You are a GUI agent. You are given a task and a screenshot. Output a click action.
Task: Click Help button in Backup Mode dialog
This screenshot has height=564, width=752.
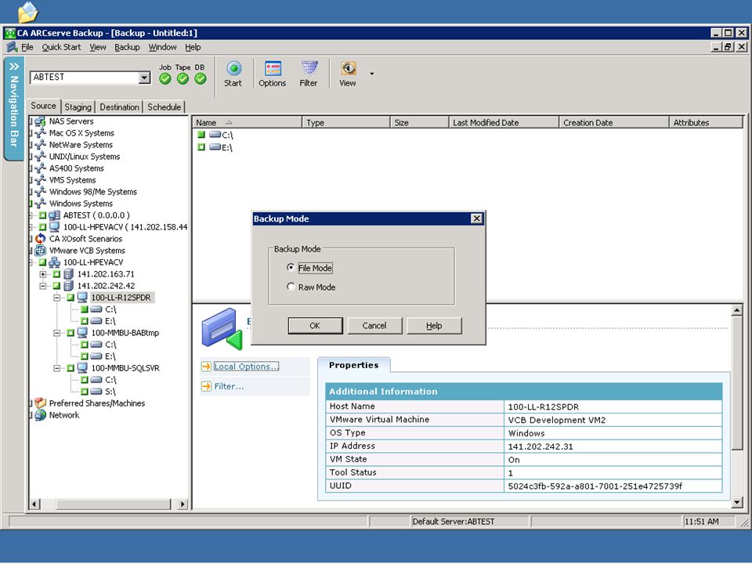tap(434, 326)
